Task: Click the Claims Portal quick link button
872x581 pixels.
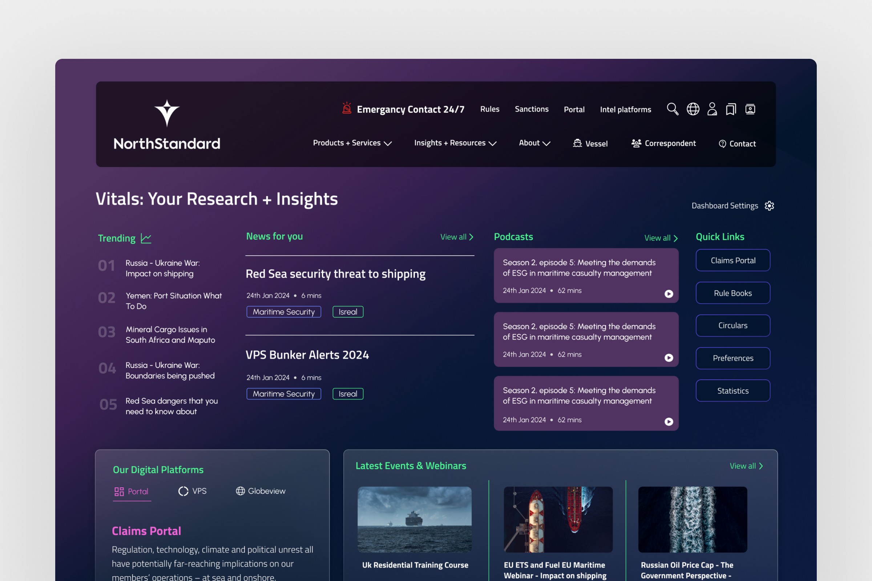Action: 732,260
